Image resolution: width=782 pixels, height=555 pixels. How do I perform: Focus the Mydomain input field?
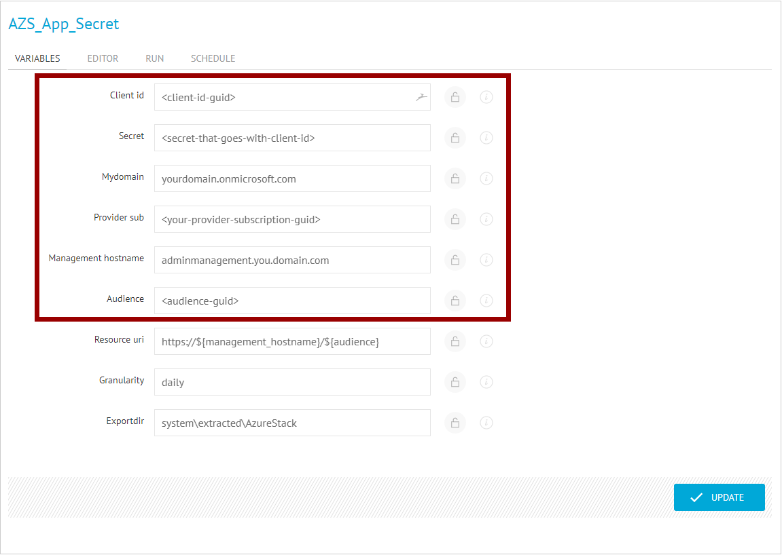point(292,179)
